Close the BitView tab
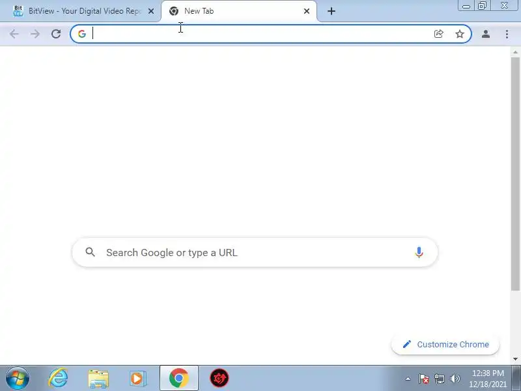Viewport: 521px width, 391px height. [x=151, y=11]
